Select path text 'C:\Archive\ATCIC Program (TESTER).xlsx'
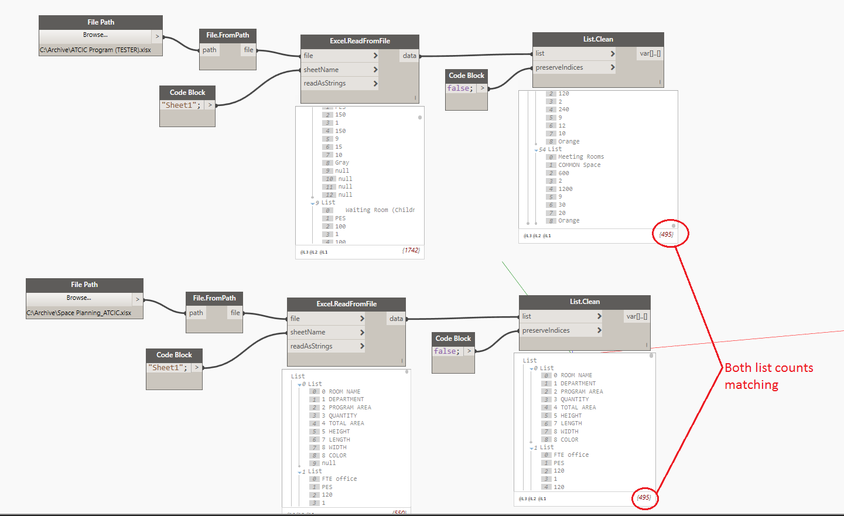Screen dimensions: 844x516 [x=95, y=50]
